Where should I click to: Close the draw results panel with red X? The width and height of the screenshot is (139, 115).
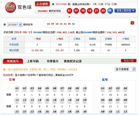[132, 23]
